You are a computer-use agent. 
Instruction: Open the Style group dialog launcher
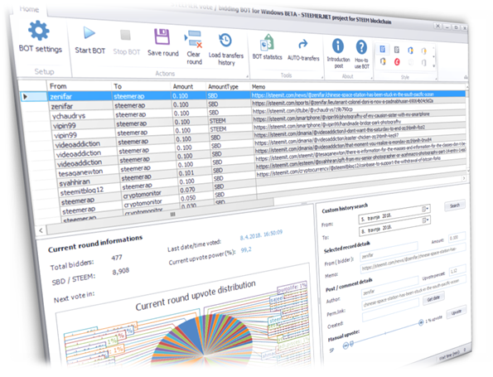click(436, 79)
